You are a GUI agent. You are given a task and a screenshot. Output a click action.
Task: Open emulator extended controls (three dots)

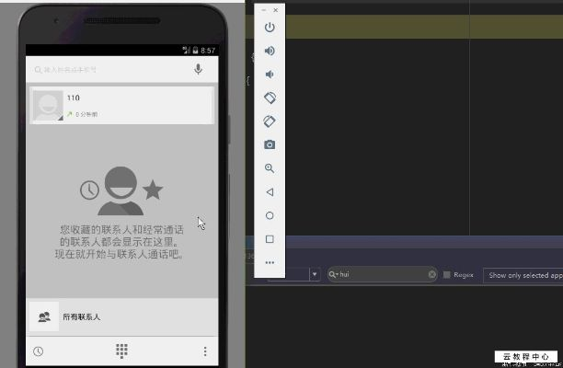point(270,262)
